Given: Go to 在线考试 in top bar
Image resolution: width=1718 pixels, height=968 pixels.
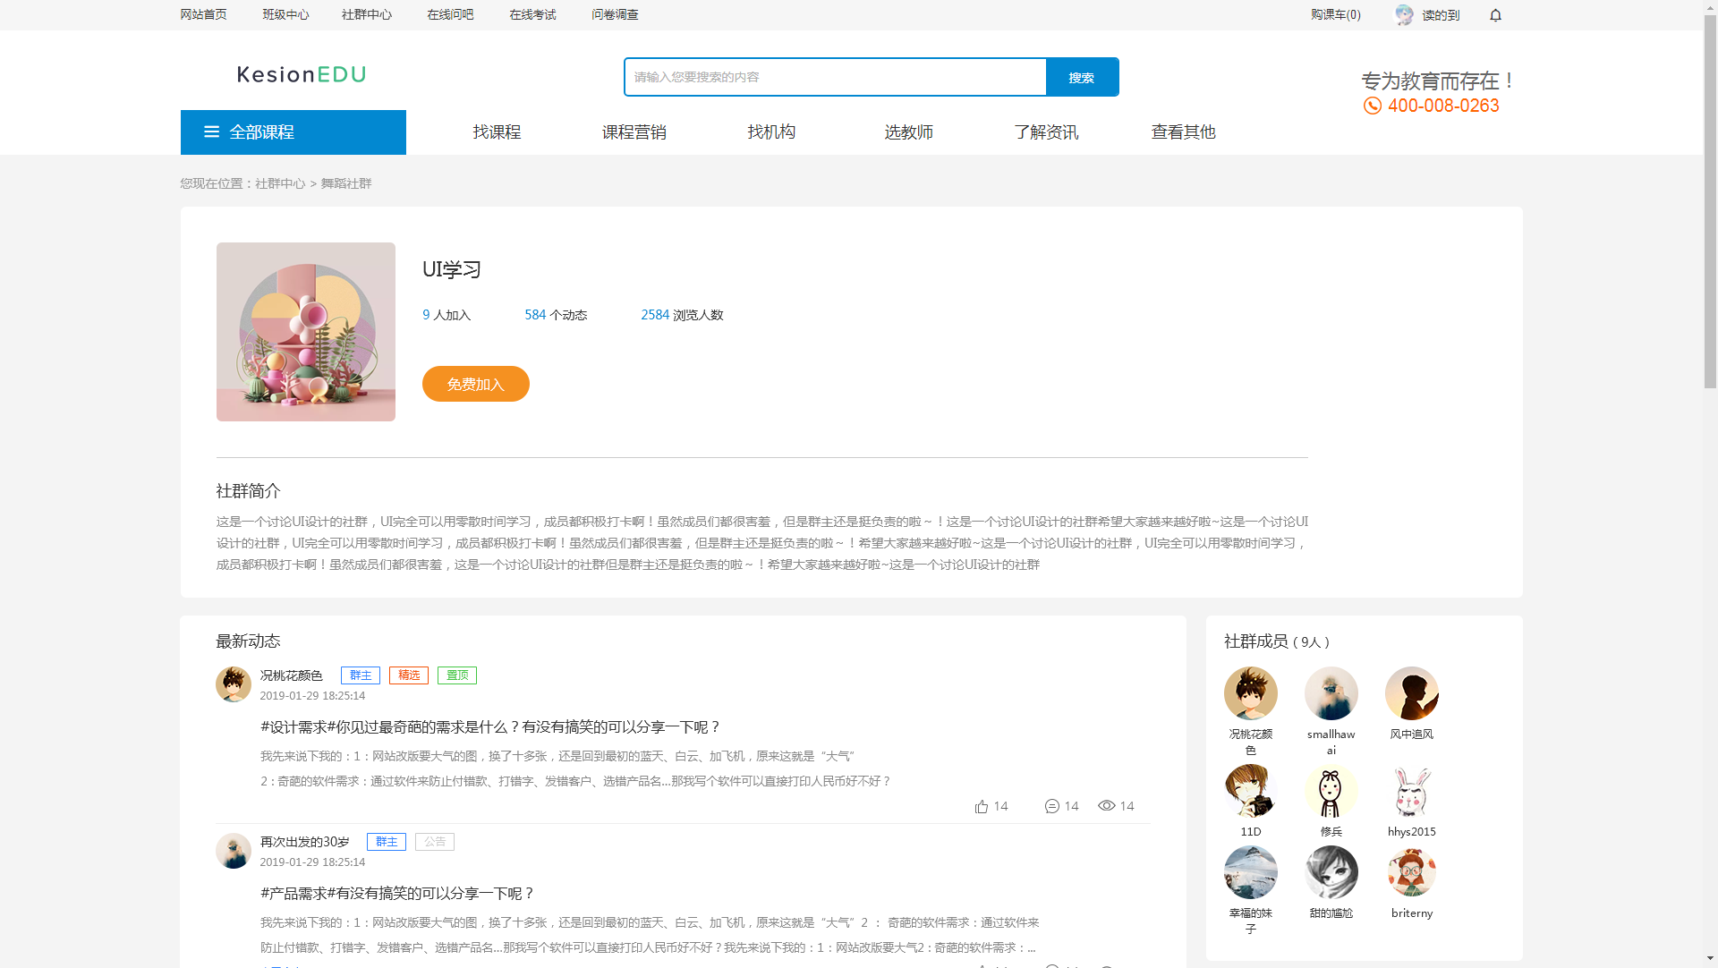Looking at the screenshot, I should [532, 15].
